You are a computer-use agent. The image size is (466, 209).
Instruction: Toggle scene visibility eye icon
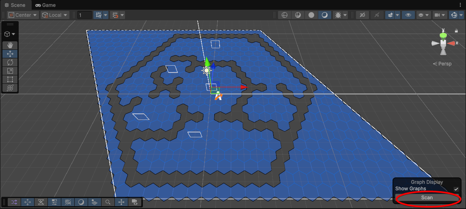pyautogui.click(x=408, y=15)
